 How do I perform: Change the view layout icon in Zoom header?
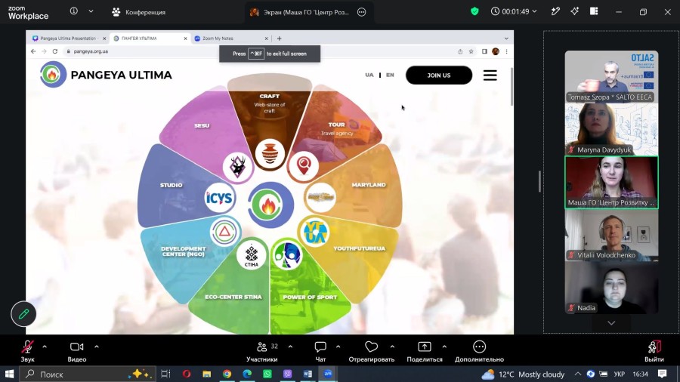[594, 11]
